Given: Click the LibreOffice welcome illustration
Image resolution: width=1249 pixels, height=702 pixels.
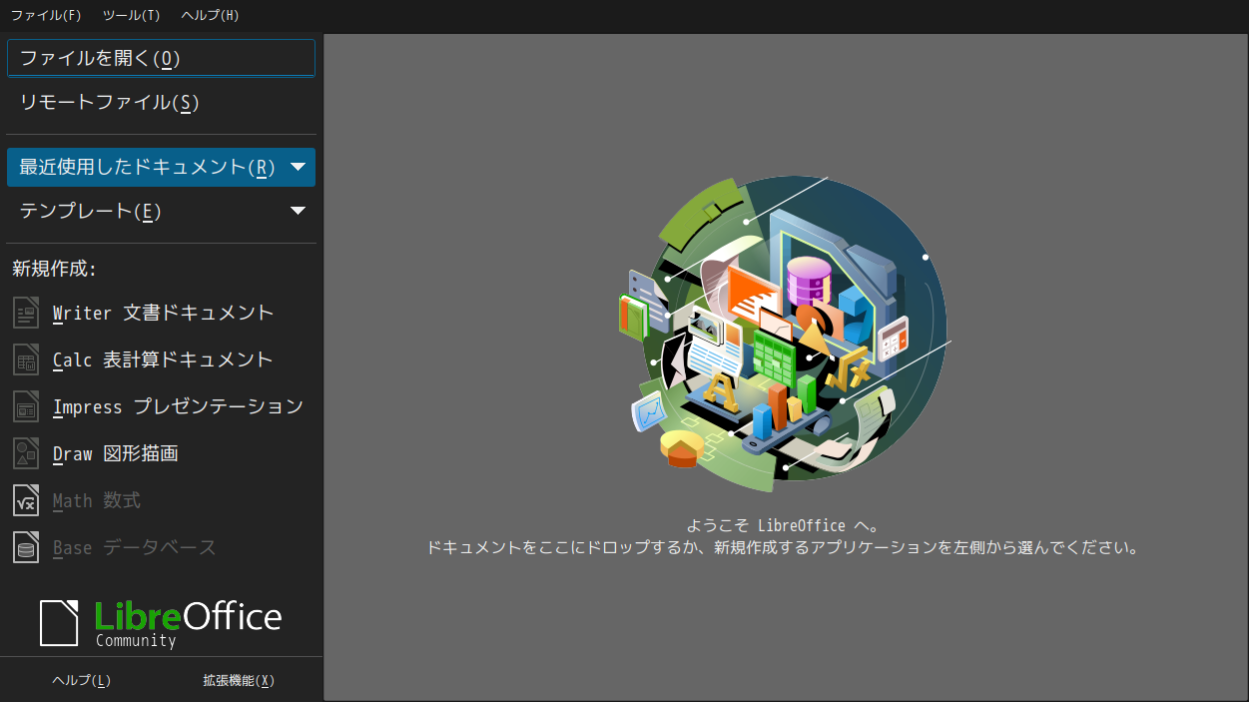Looking at the screenshot, I should pyautogui.click(x=784, y=335).
